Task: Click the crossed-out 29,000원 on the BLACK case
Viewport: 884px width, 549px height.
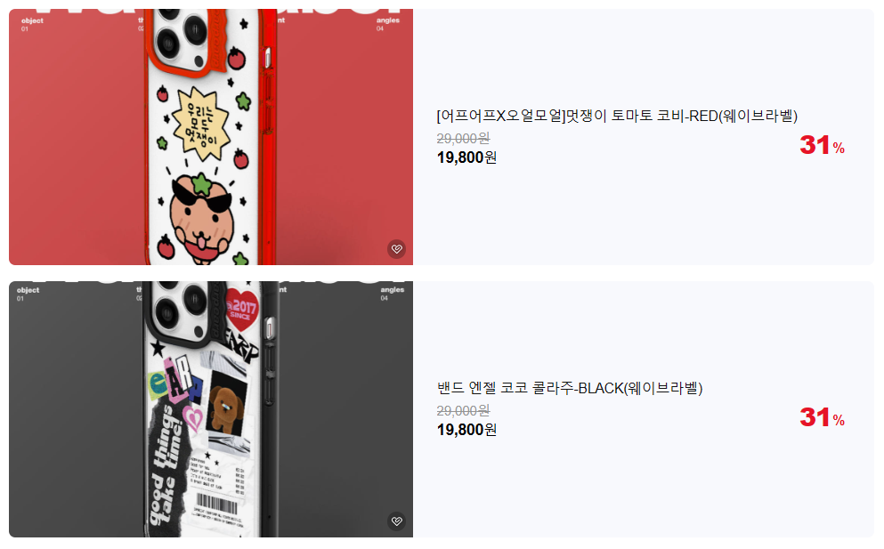Action: 464,411
